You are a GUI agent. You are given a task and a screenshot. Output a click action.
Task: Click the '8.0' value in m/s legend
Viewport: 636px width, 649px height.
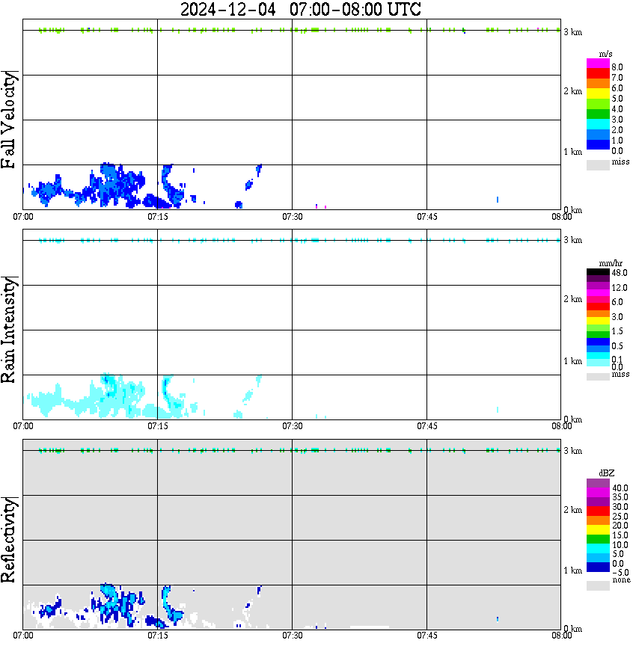[x=617, y=67]
